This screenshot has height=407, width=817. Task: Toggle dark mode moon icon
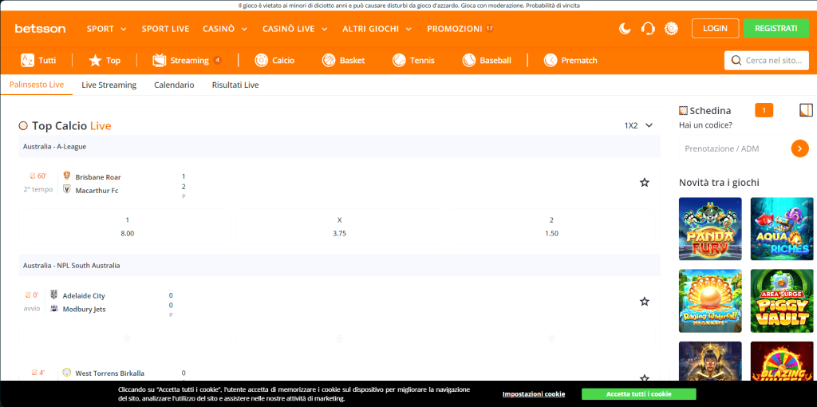[625, 29]
